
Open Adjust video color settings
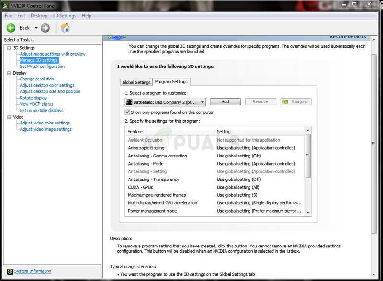coord(45,123)
